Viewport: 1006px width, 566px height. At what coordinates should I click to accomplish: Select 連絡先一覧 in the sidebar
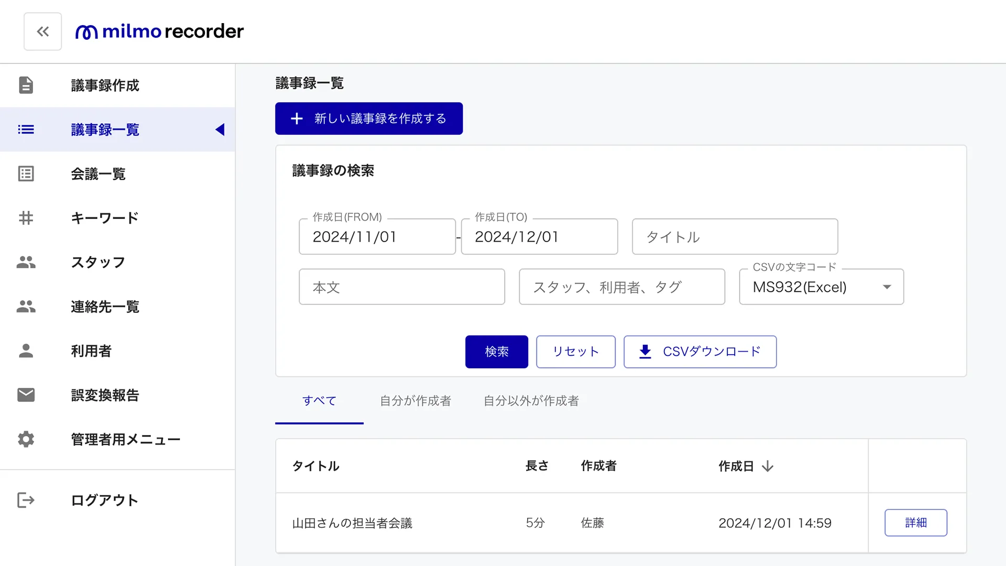[105, 307]
